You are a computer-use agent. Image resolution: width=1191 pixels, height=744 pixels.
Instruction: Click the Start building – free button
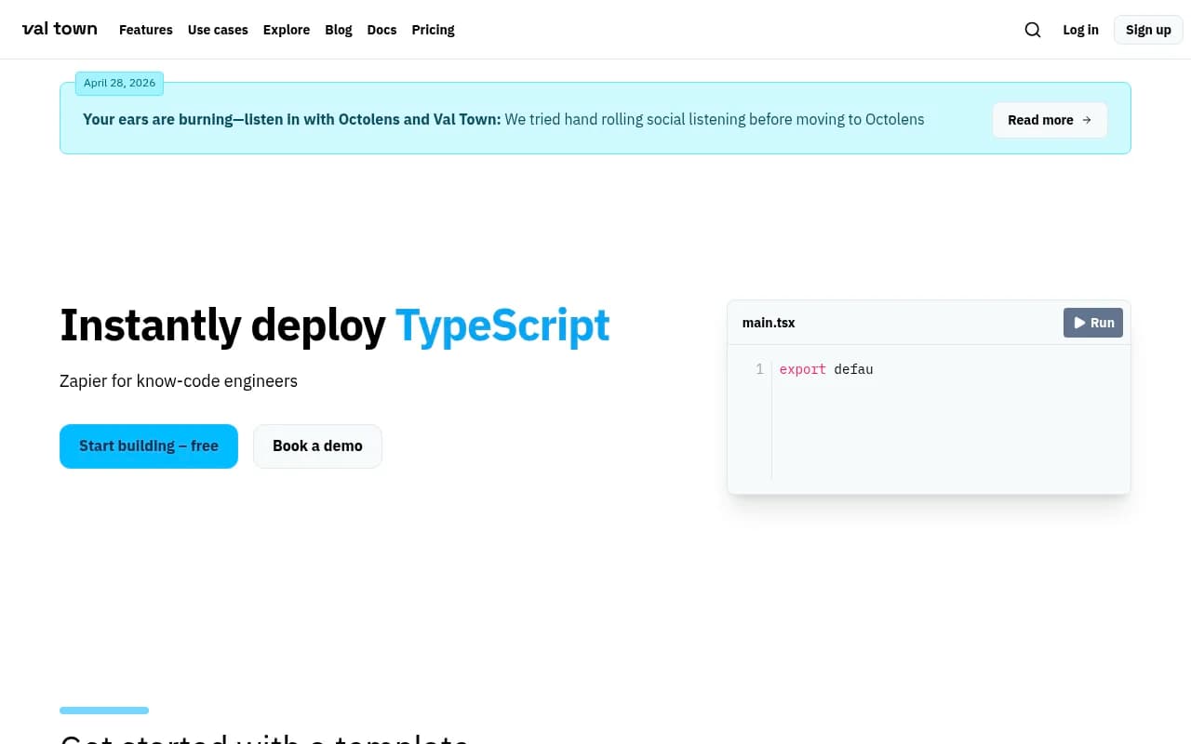[149, 446]
